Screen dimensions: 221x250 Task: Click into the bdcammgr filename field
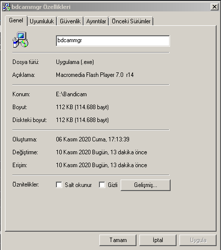(113, 41)
